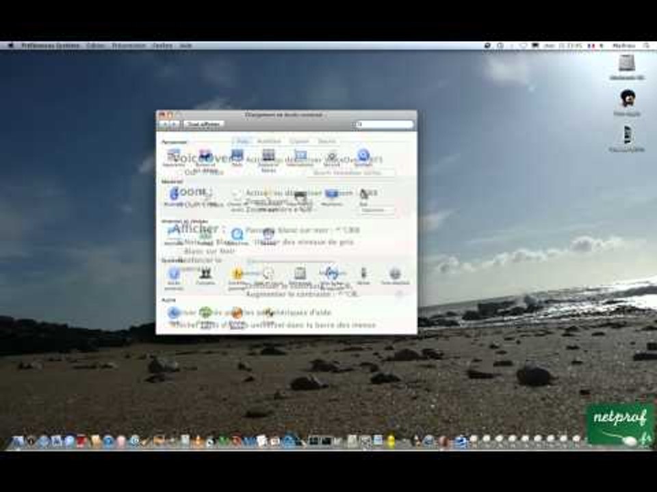Image resolution: width=657 pixels, height=492 pixels.
Task: Click the user account name in menu bar
Action: pyautogui.click(x=624, y=45)
